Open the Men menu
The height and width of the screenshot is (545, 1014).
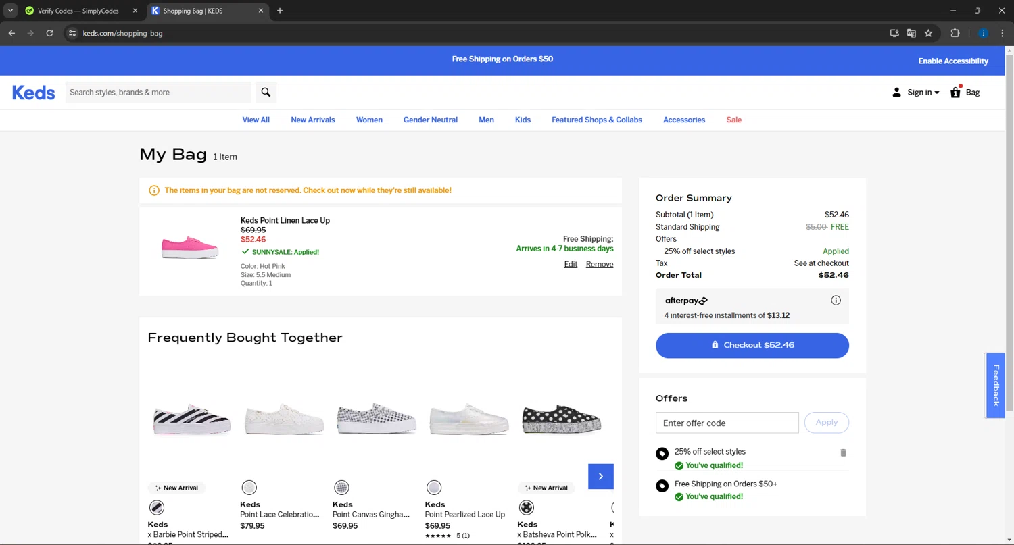click(x=486, y=120)
